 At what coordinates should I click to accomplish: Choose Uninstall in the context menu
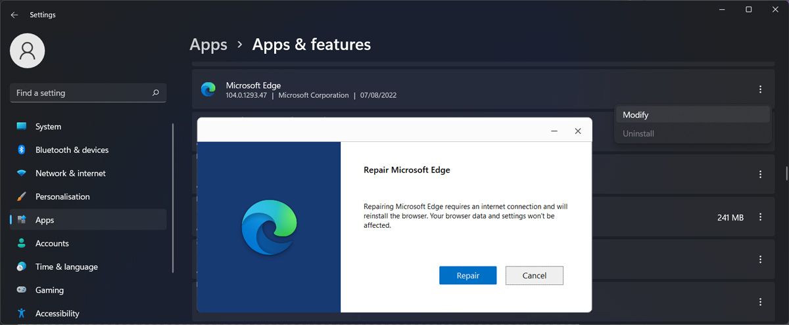click(692, 133)
